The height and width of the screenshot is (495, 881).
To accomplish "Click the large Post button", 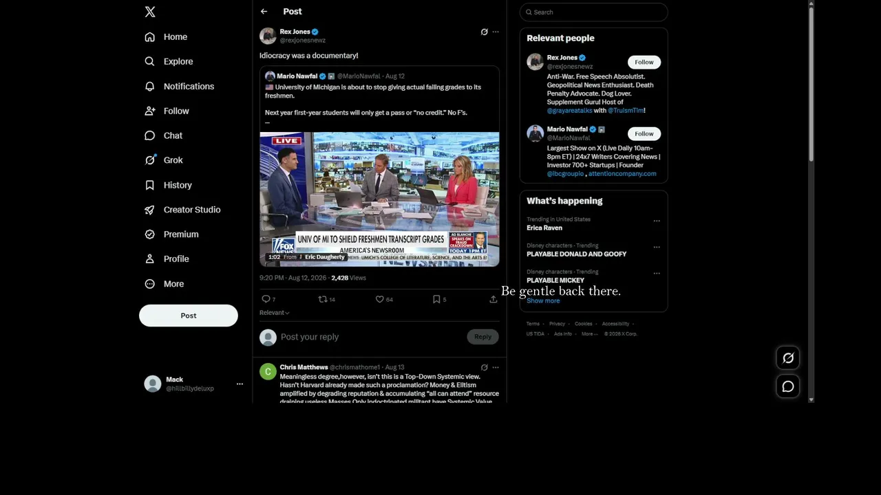I will [x=189, y=316].
